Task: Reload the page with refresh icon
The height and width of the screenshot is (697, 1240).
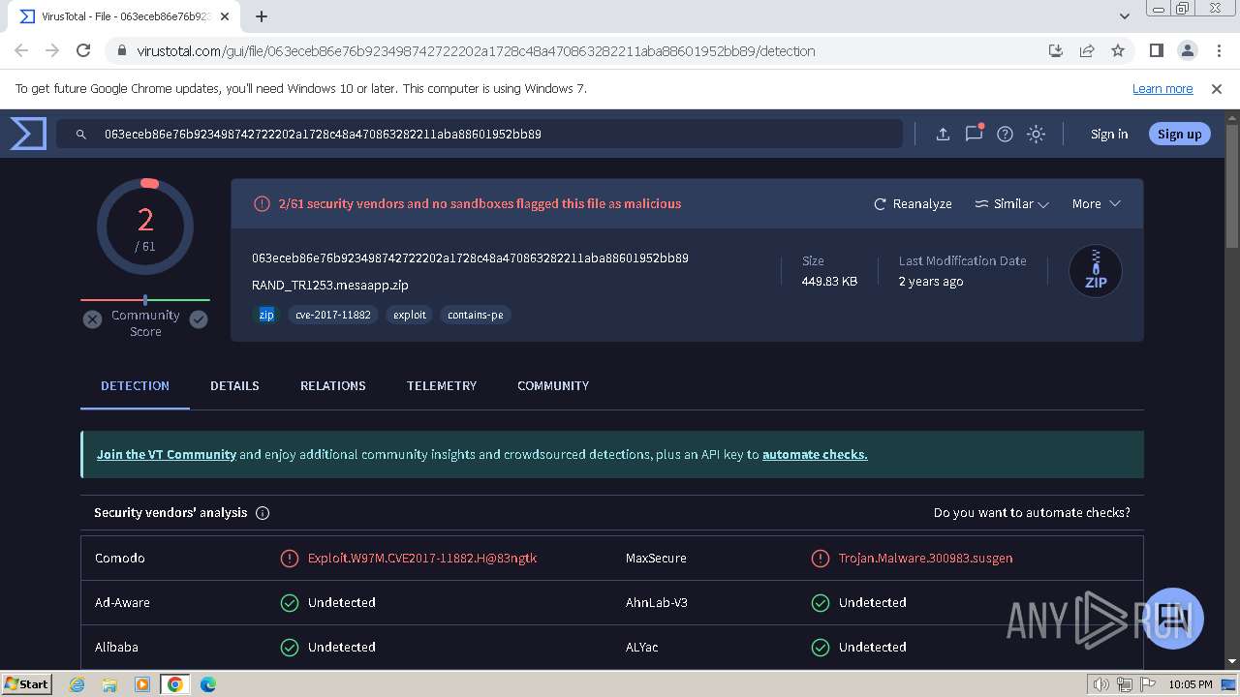Action: click(83, 51)
